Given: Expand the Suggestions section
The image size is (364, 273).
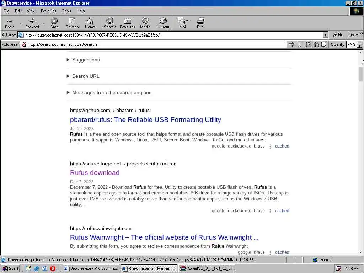Looking at the screenshot, I should pyautogui.click(x=83, y=60).
